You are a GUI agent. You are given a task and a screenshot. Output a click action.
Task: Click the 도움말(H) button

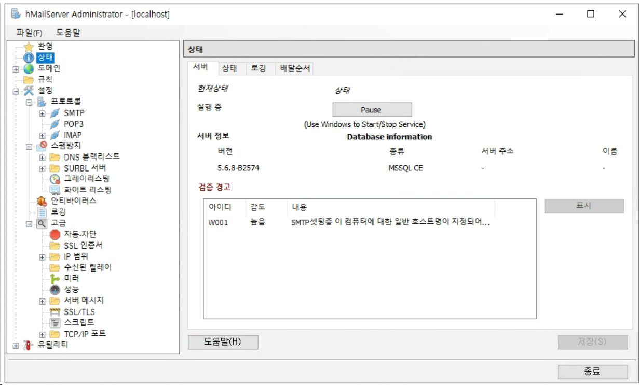223,341
